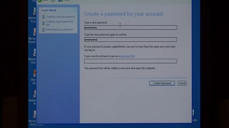Click 'Type the new password again to confirm:' label
This screenshot has width=229, height=128.
click(106, 35)
